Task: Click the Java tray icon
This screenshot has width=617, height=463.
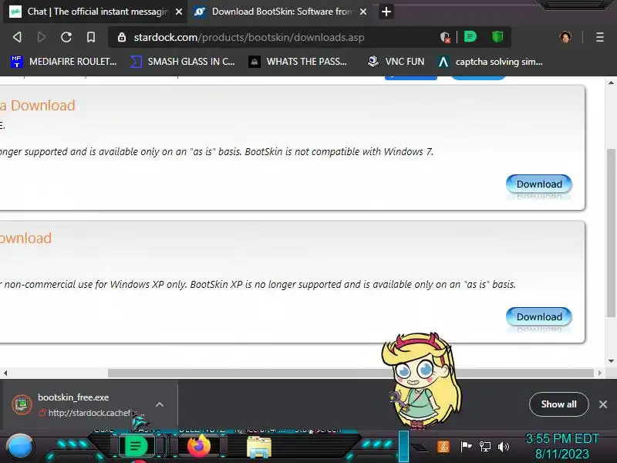Action: point(443,447)
